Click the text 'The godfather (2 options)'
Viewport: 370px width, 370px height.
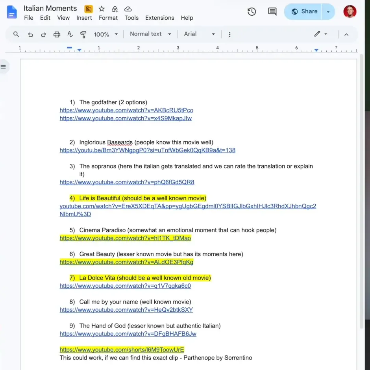113,102
